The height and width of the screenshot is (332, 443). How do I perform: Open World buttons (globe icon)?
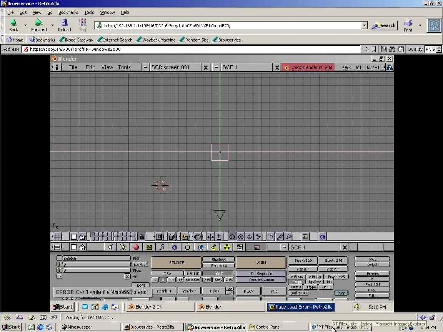tap(200, 247)
